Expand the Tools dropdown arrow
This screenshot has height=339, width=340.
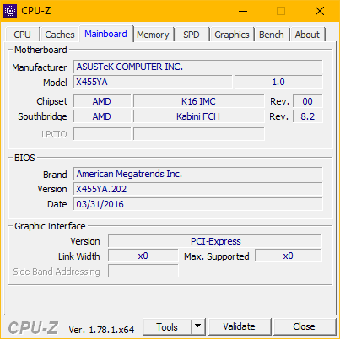[198, 327]
